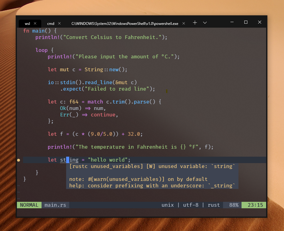Switch to the cmd tab

(51, 23)
